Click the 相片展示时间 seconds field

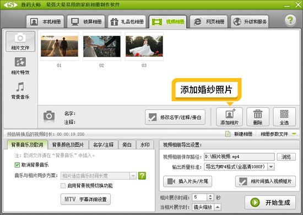point(199,197)
